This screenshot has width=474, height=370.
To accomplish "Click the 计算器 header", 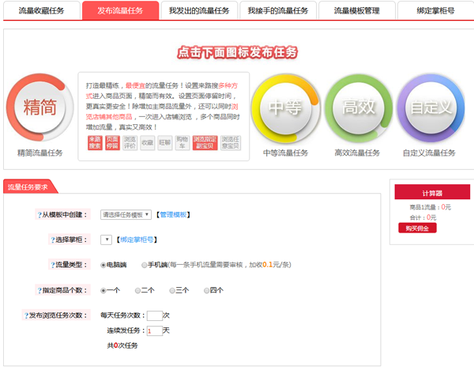I will click(432, 192).
